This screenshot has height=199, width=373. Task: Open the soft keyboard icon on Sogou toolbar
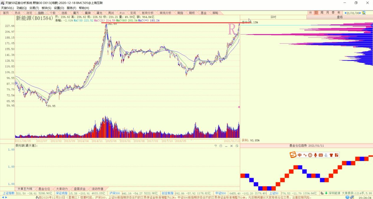pyautogui.click(x=321, y=155)
